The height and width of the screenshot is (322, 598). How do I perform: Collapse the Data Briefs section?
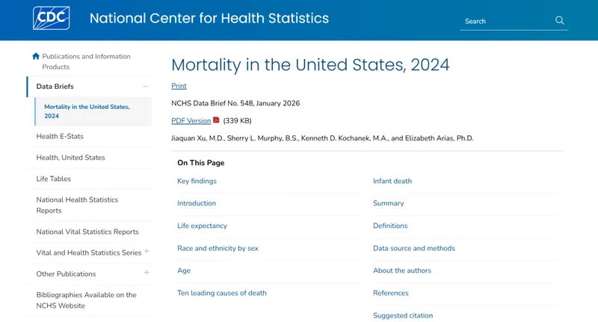click(x=146, y=87)
